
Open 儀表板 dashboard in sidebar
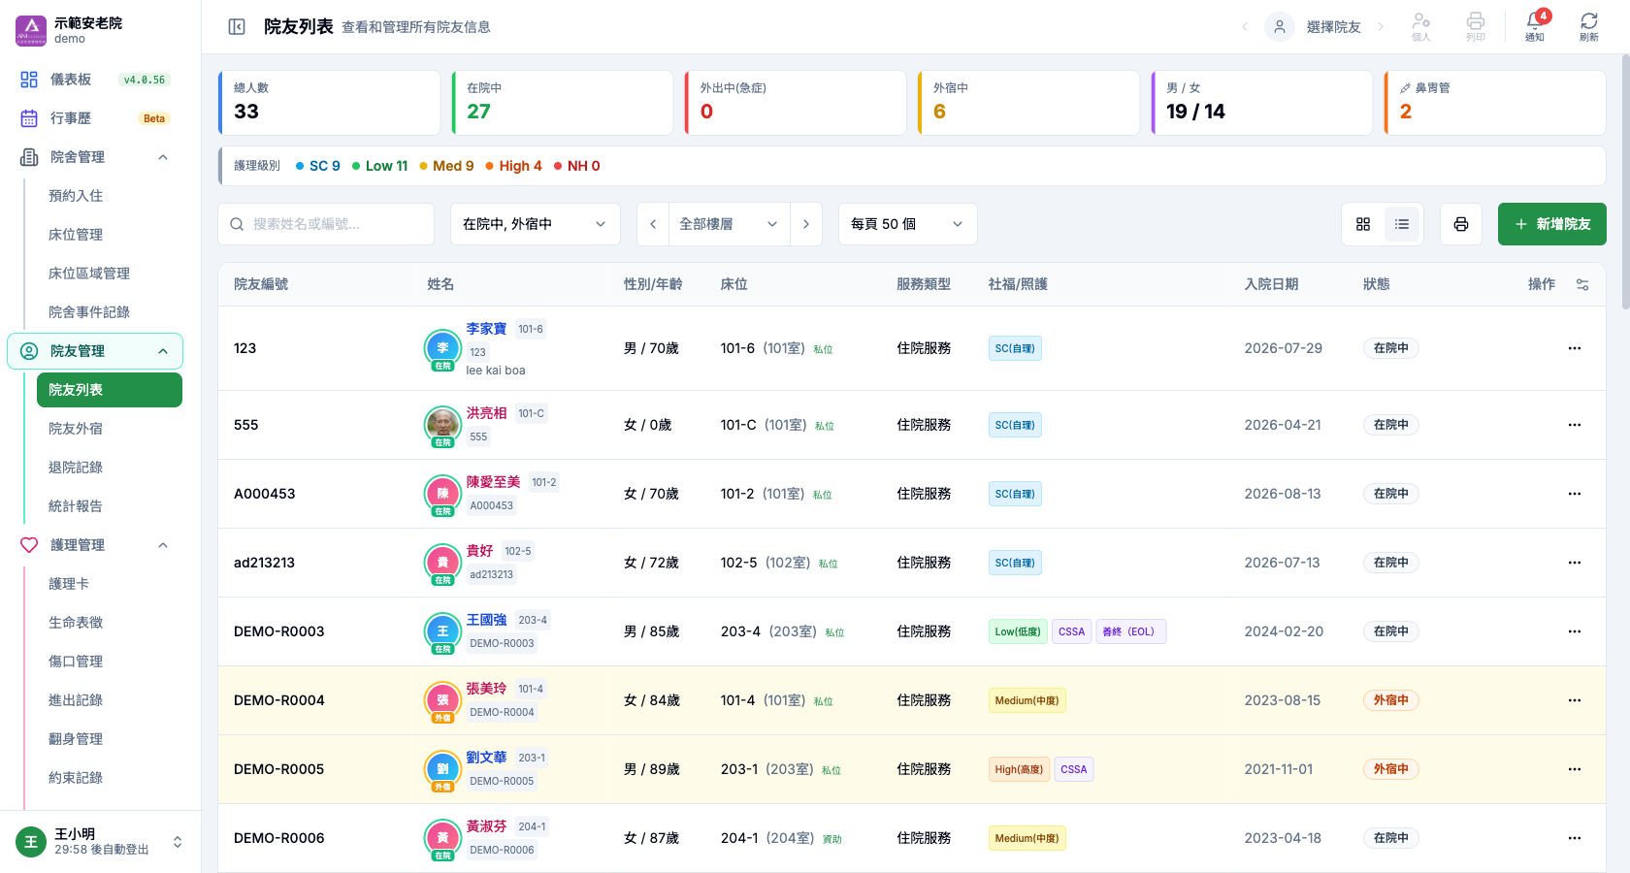click(95, 80)
